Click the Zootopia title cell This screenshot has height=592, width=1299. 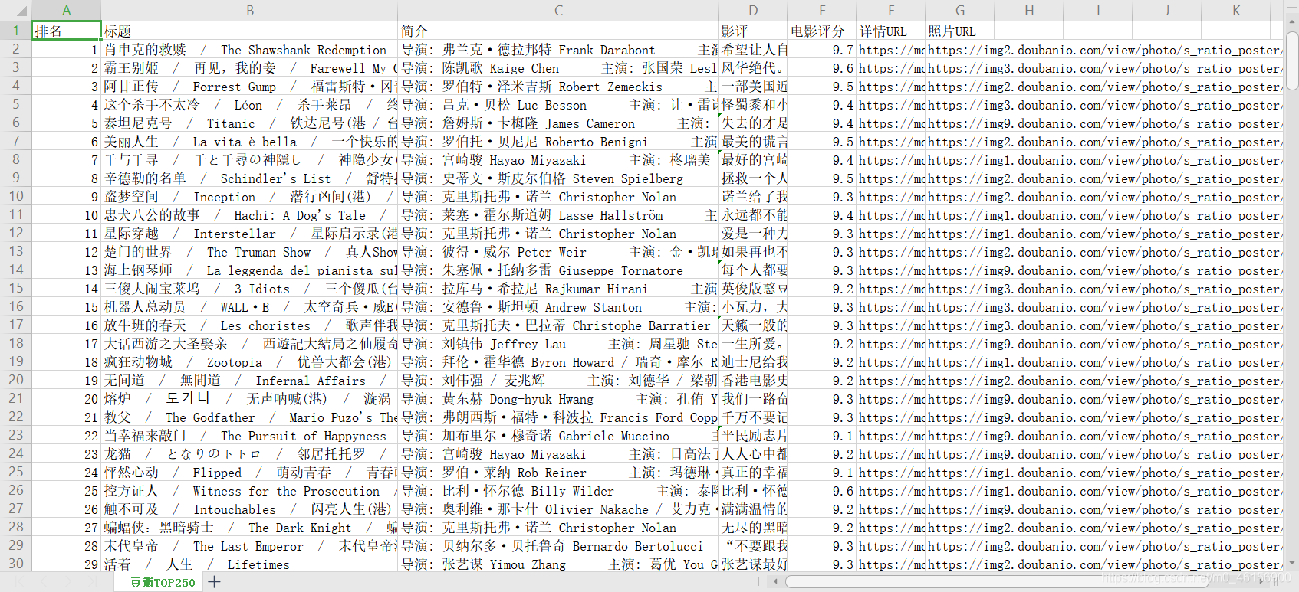[x=250, y=362]
